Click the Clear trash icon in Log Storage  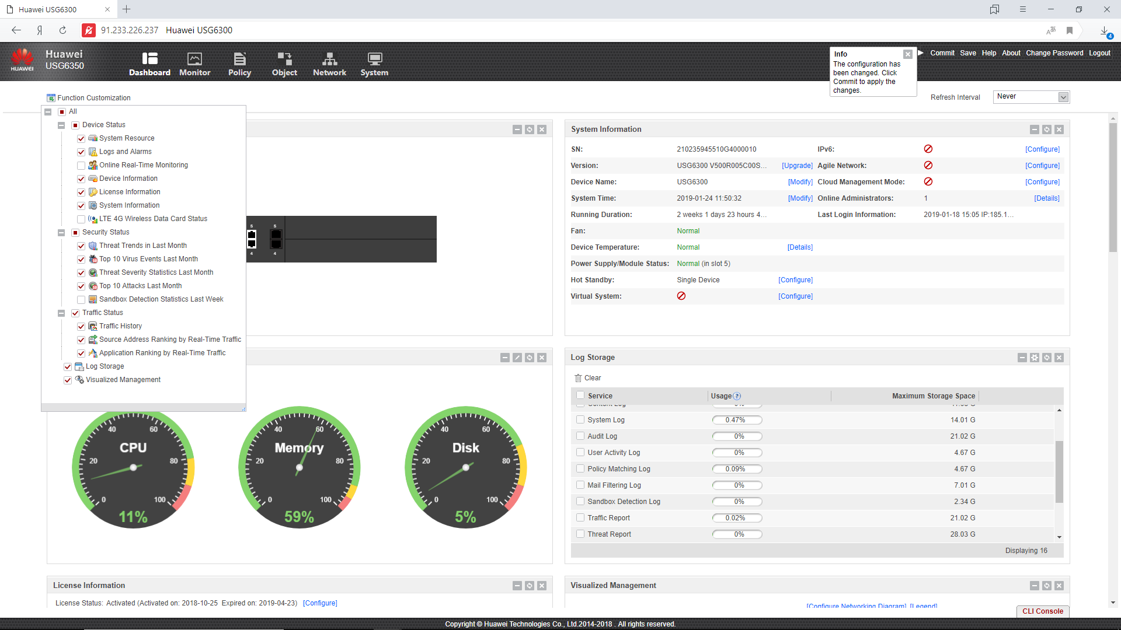(x=578, y=378)
